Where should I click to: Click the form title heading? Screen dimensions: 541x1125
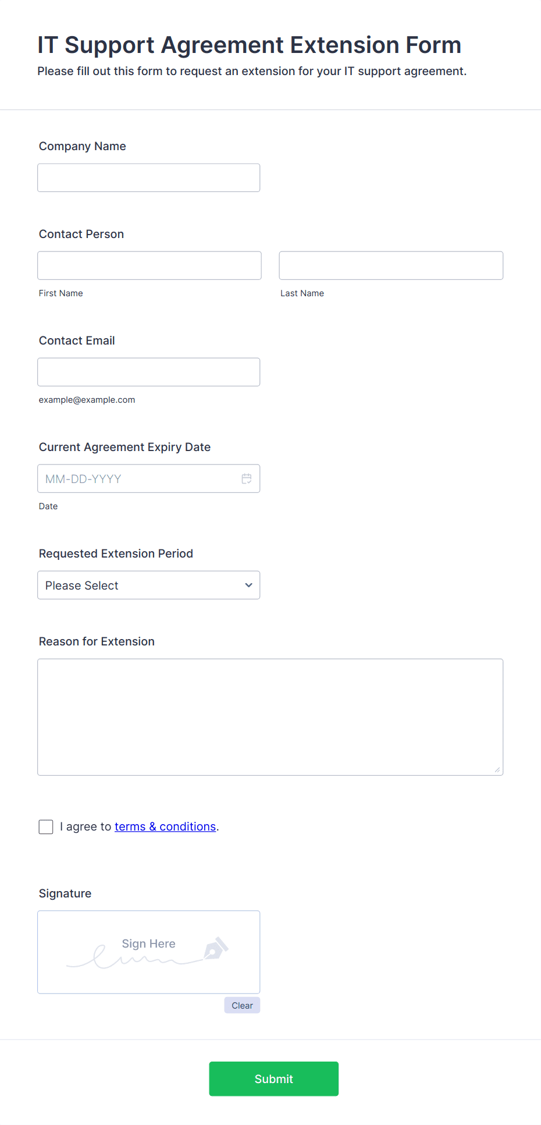pos(250,45)
